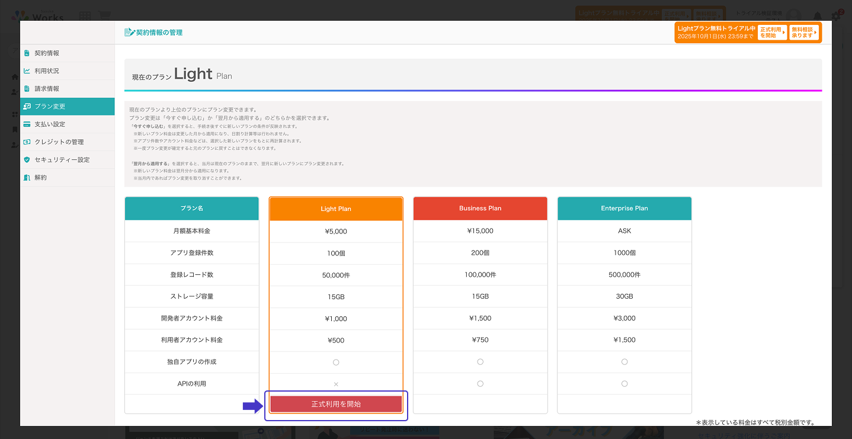Click the セキュリティー設定 shield icon

(x=27, y=160)
